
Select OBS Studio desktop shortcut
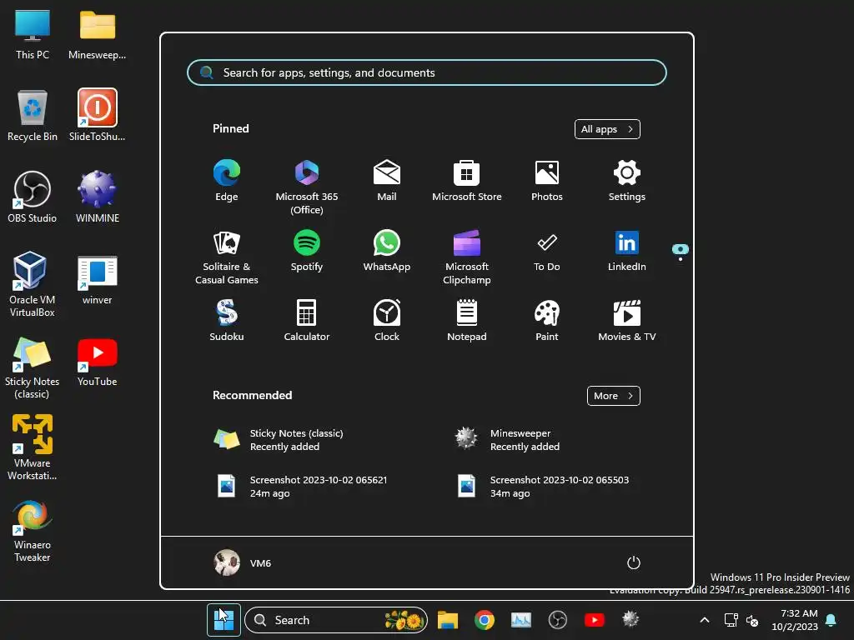click(33, 197)
